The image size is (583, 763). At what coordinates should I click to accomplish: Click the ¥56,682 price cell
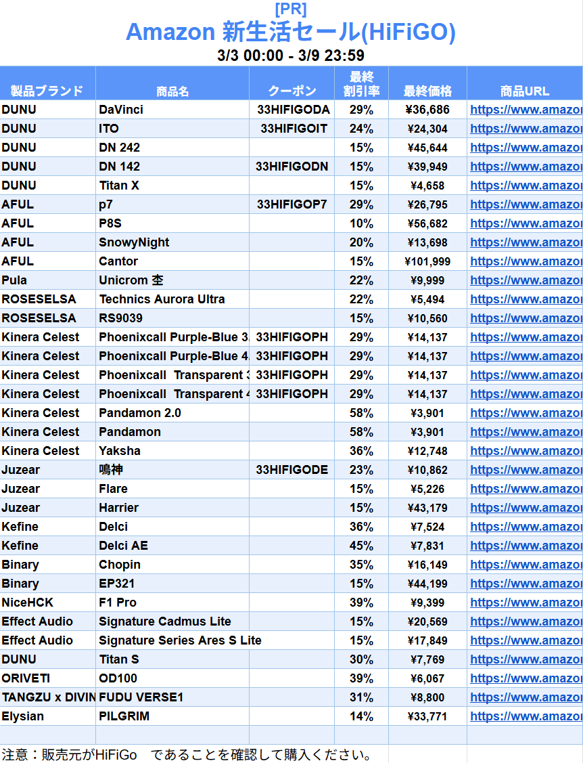[x=427, y=223]
